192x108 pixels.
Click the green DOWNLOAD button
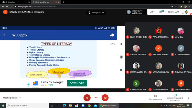[77, 83]
